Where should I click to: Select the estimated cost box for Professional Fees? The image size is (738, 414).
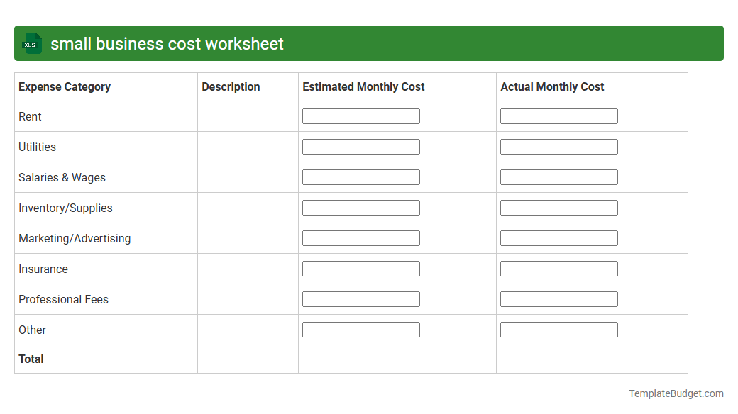(360, 298)
